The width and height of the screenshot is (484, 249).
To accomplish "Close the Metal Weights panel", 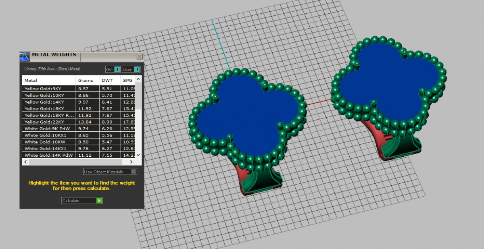I will pyautogui.click(x=140, y=56).
